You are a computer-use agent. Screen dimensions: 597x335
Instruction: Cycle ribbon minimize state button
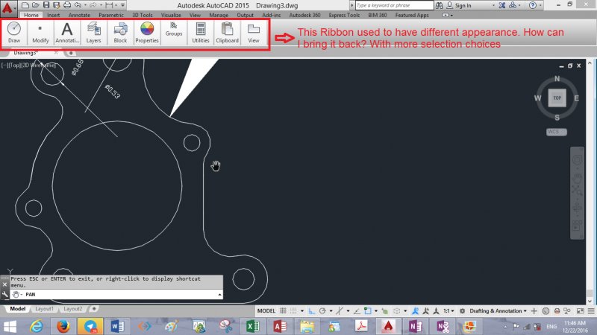(445, 15)
